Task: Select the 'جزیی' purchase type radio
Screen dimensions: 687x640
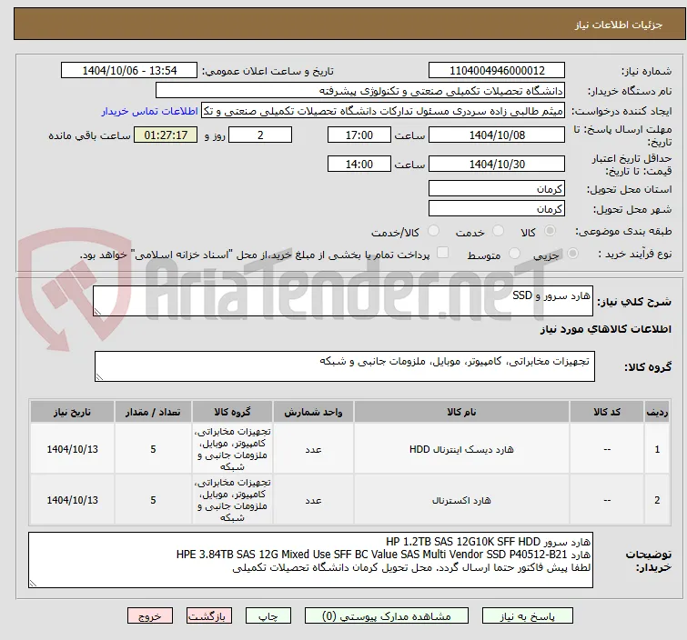Action: pyautogui.click(x=572, y=254)
